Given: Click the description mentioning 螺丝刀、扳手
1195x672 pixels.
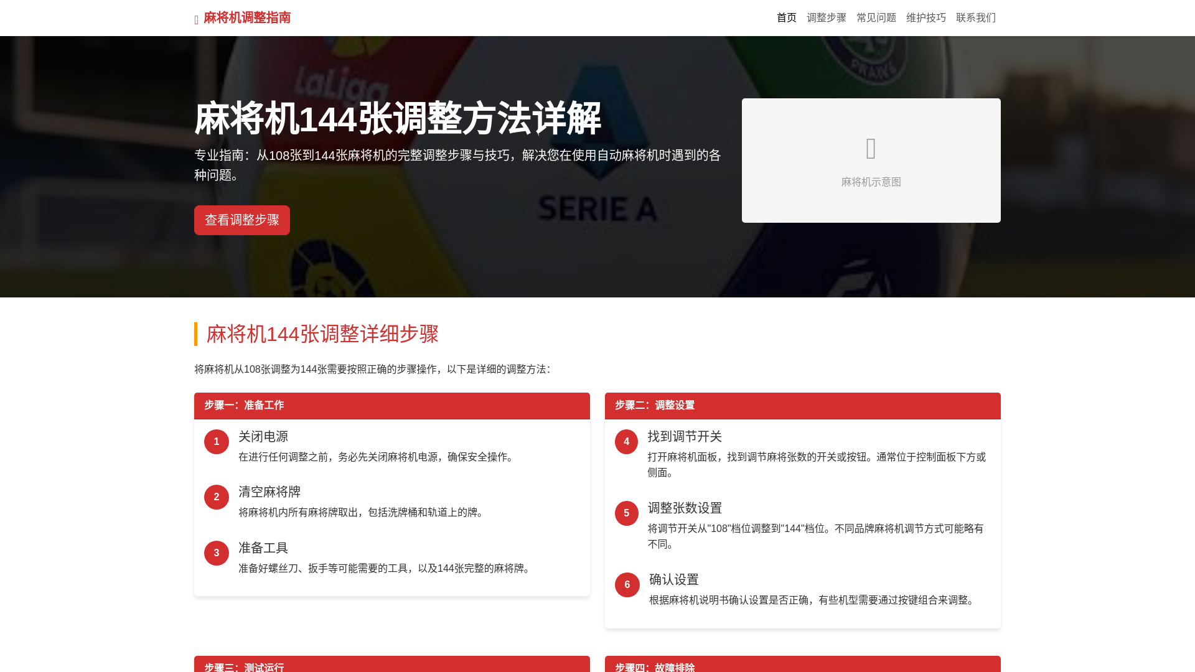Looking at the screenshot, I should (x=386, y=569).
